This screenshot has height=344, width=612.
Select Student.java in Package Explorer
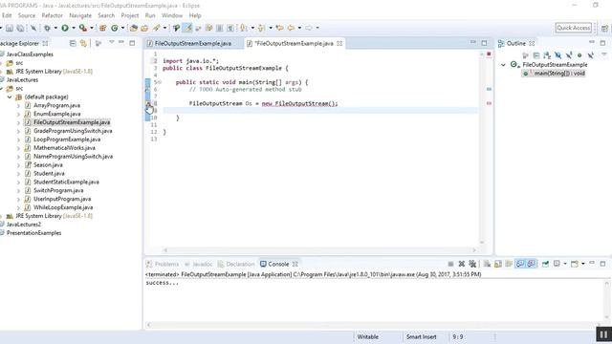[x=49, y=173]
